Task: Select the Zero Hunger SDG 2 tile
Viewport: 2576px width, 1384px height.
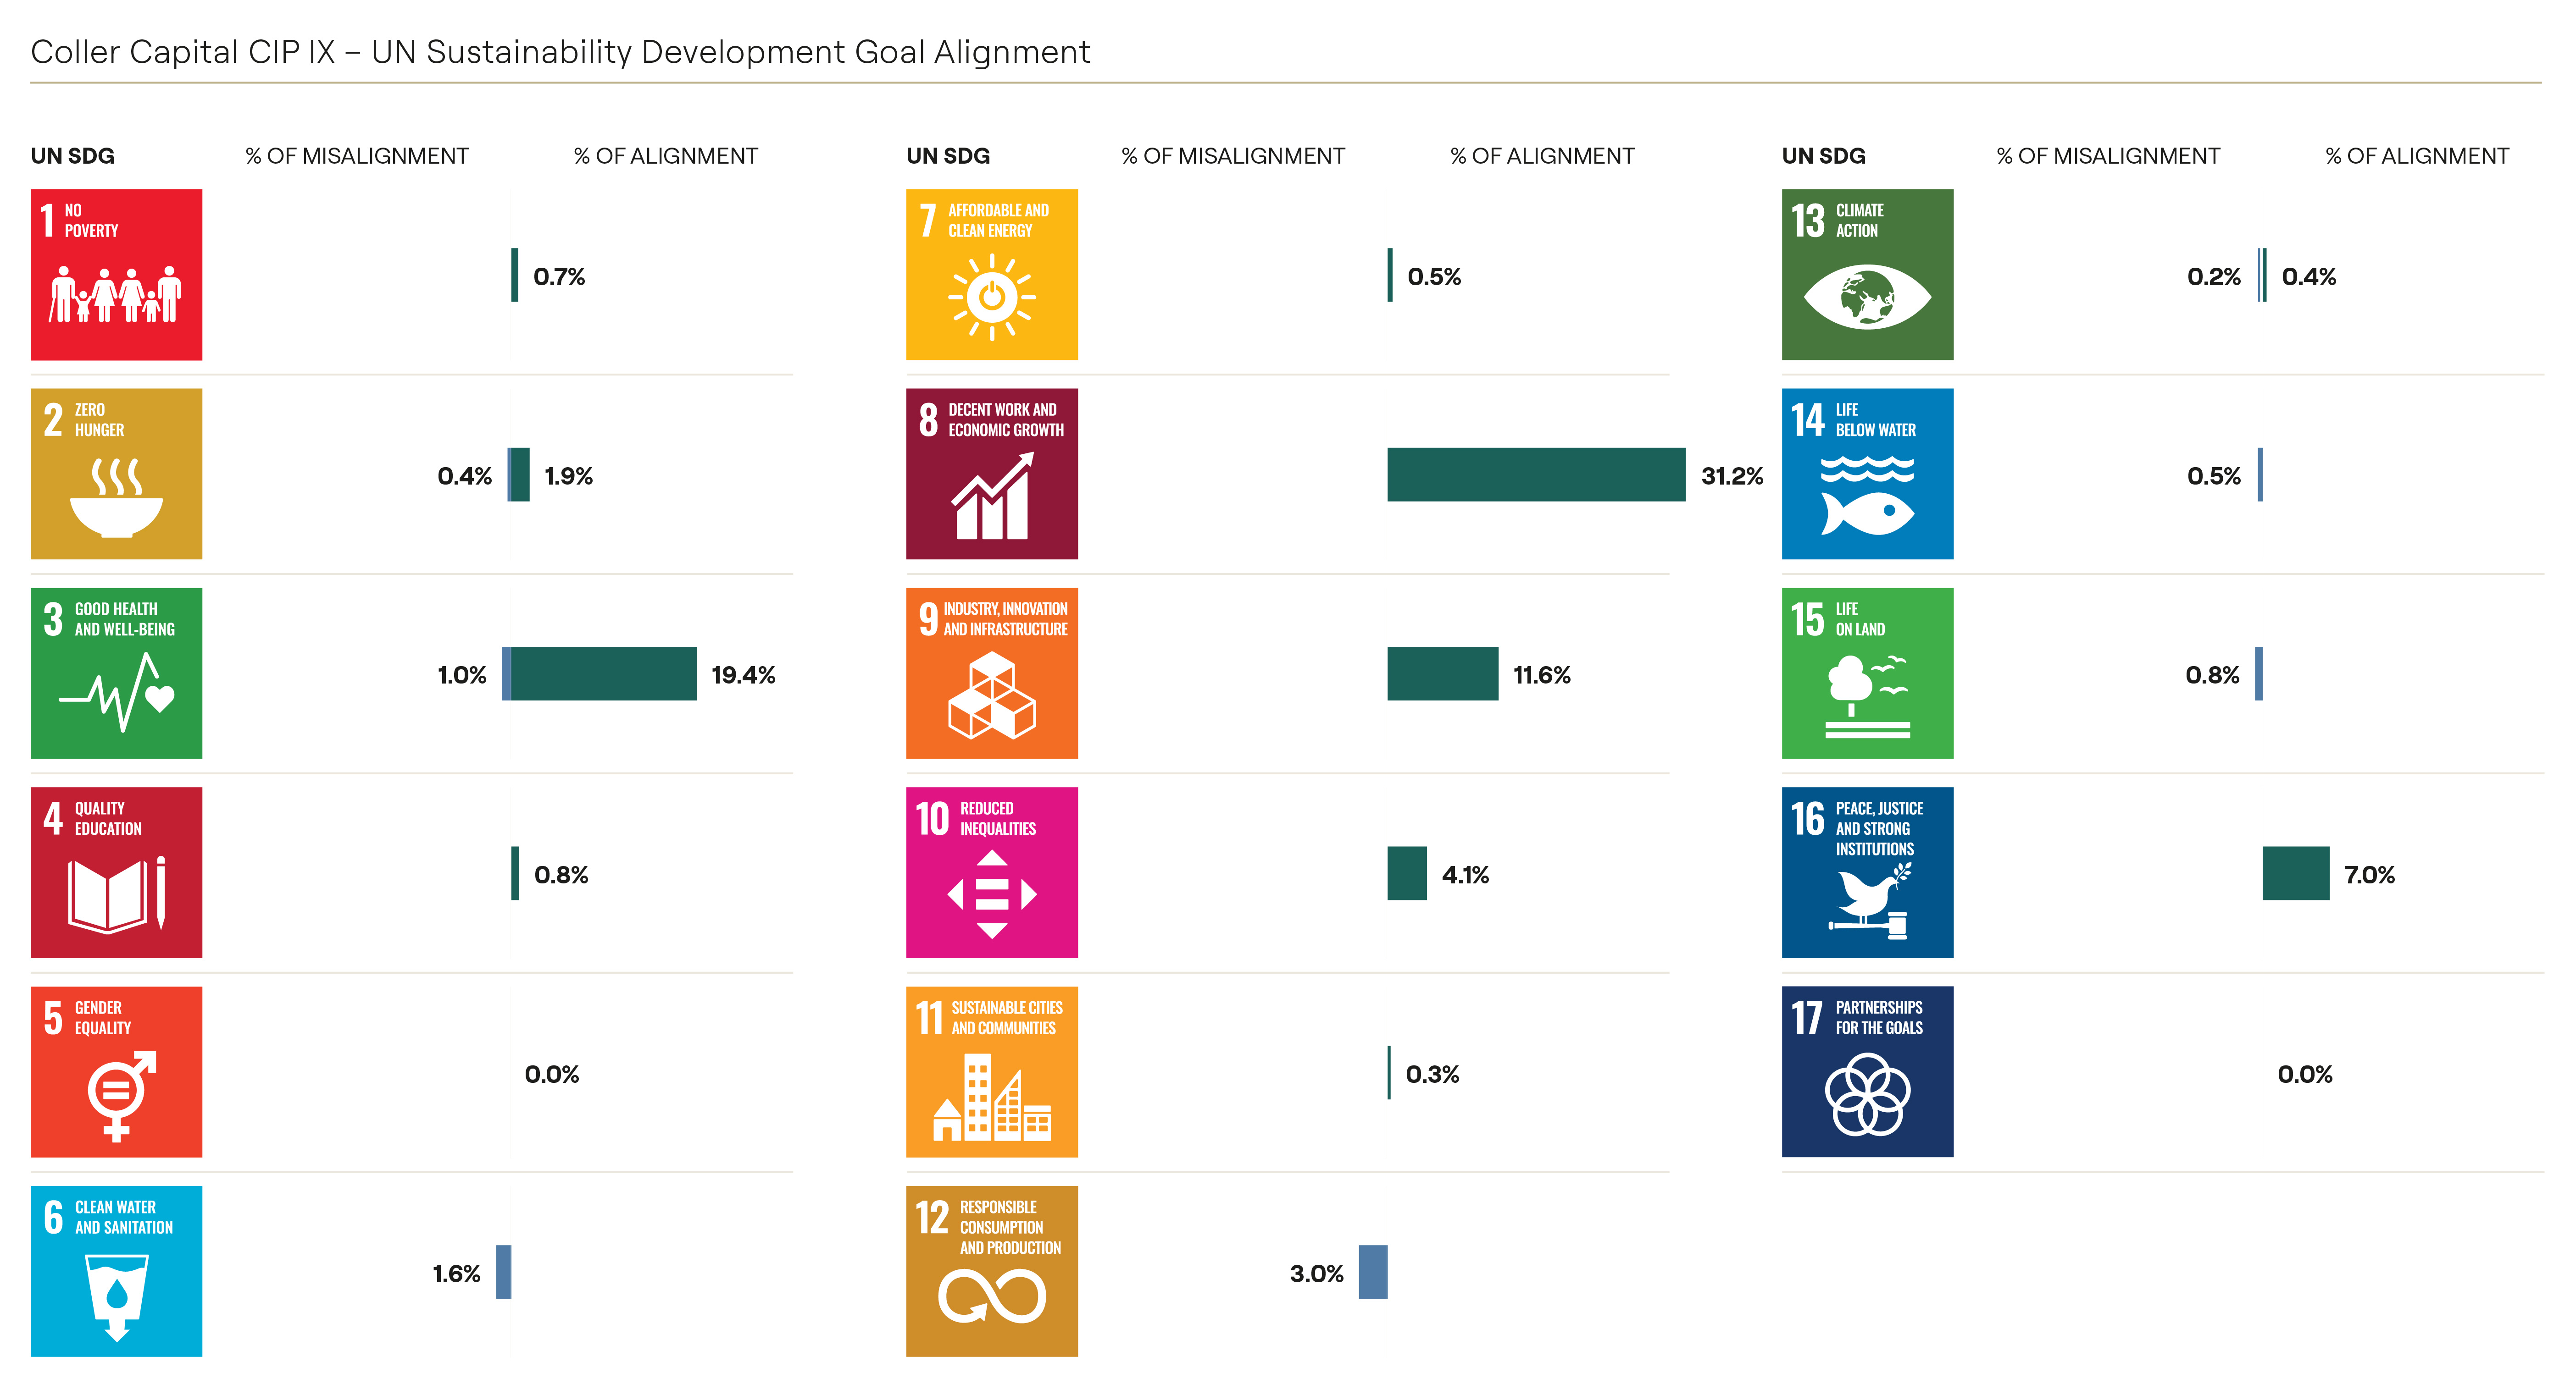Action: pyautogui.click(x=116, y=474)
